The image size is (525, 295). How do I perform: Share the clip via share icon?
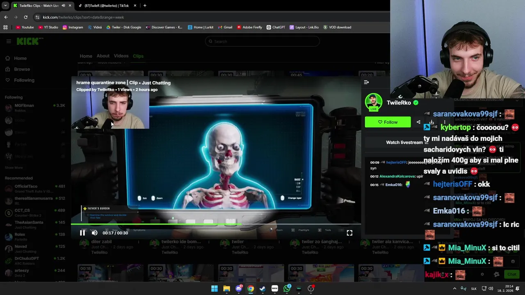coord(418,122)
